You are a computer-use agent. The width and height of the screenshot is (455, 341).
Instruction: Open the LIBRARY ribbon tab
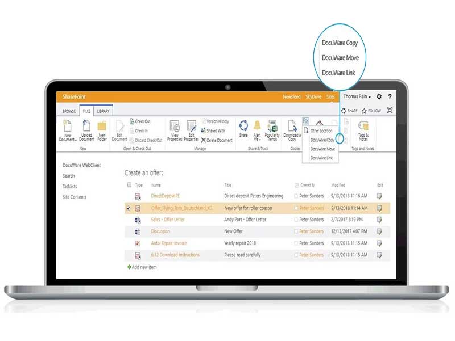tap(104, 111)
